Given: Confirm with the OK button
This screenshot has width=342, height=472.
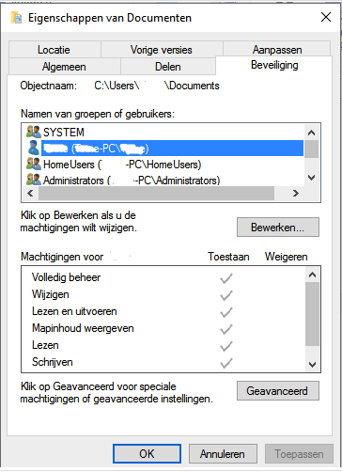Looking at the screenshot, I should (x=147, y=454).
